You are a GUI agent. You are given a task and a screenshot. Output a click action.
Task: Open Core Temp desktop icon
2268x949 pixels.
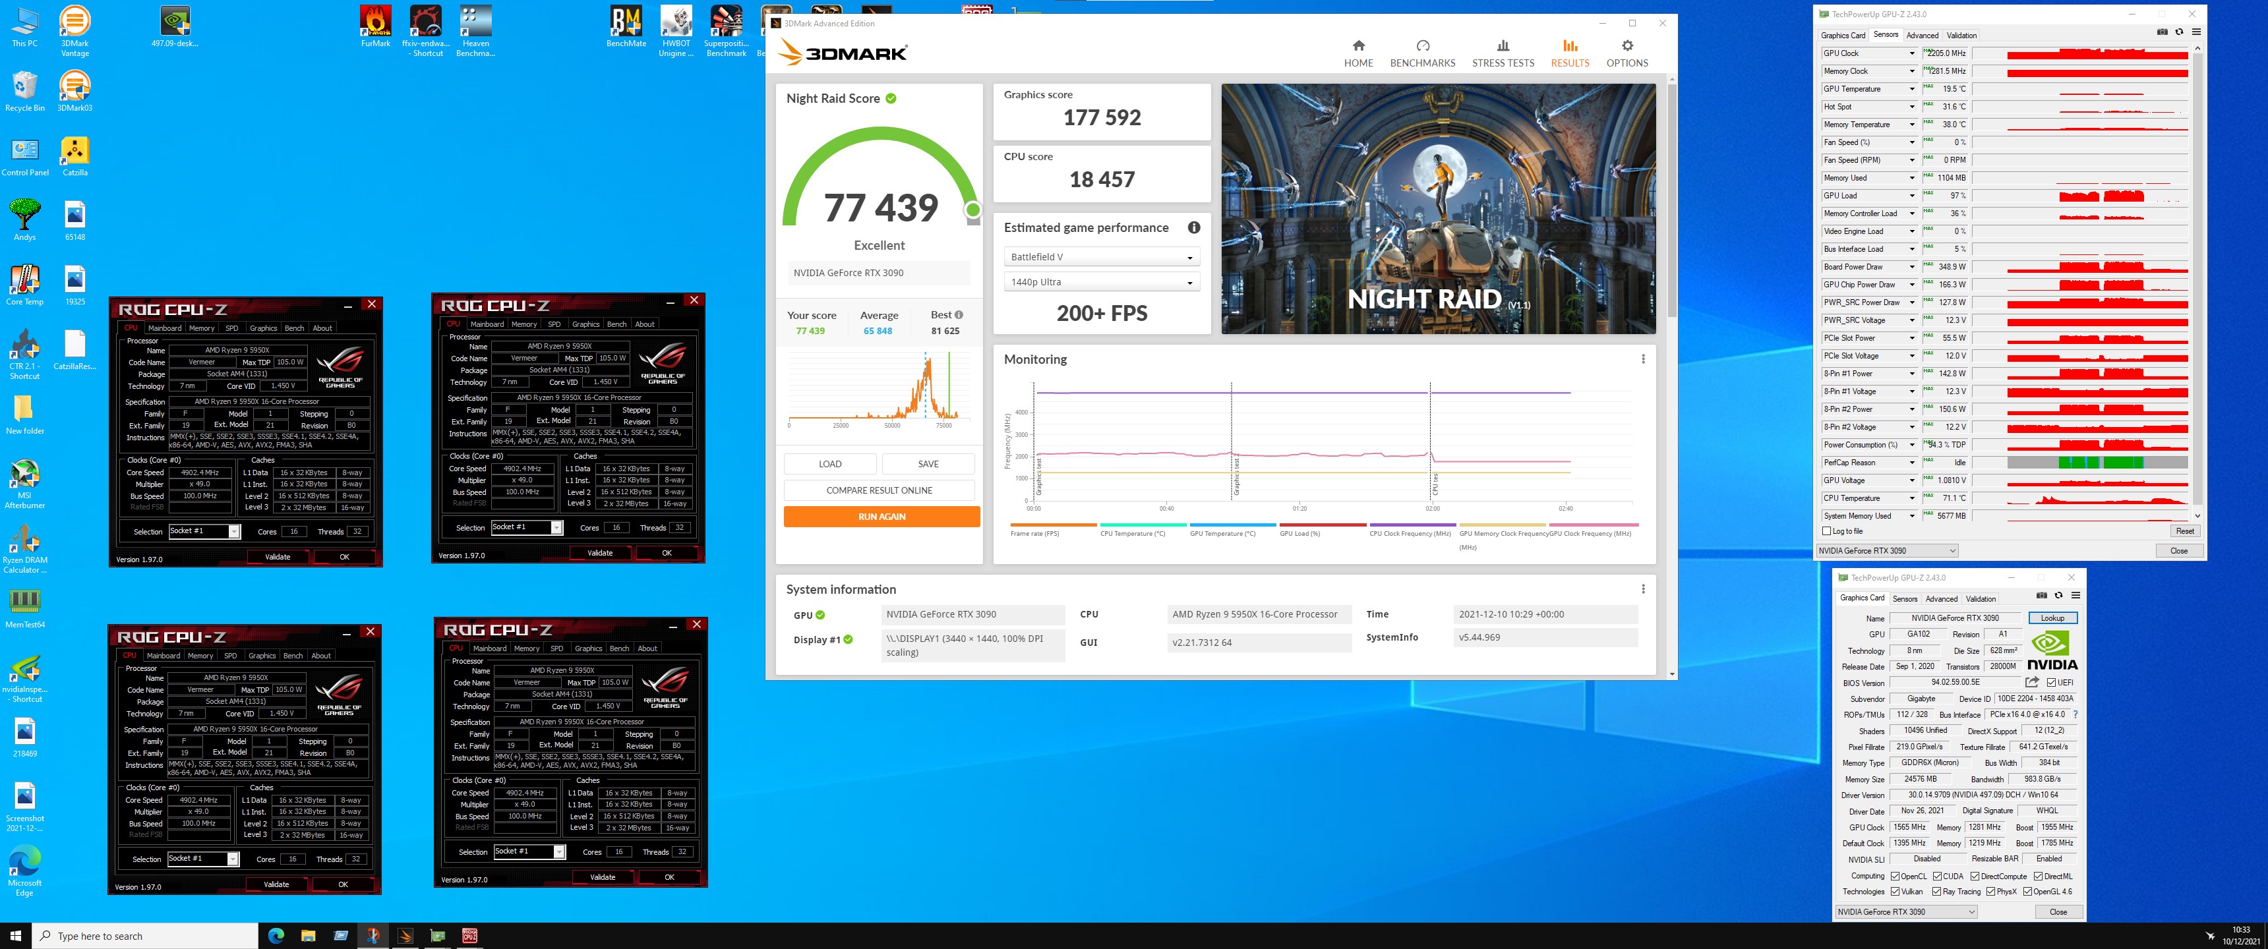(24, 285)
